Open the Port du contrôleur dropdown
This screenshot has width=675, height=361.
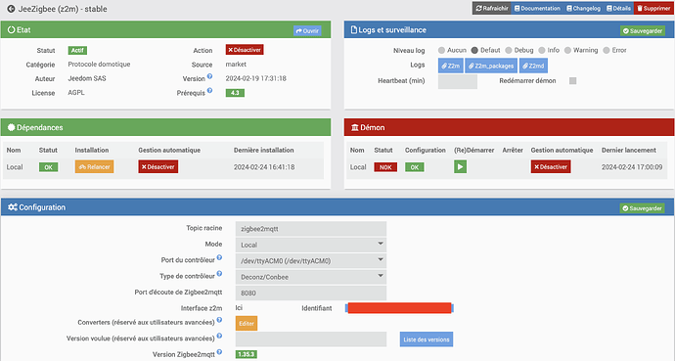pos(311,261)
